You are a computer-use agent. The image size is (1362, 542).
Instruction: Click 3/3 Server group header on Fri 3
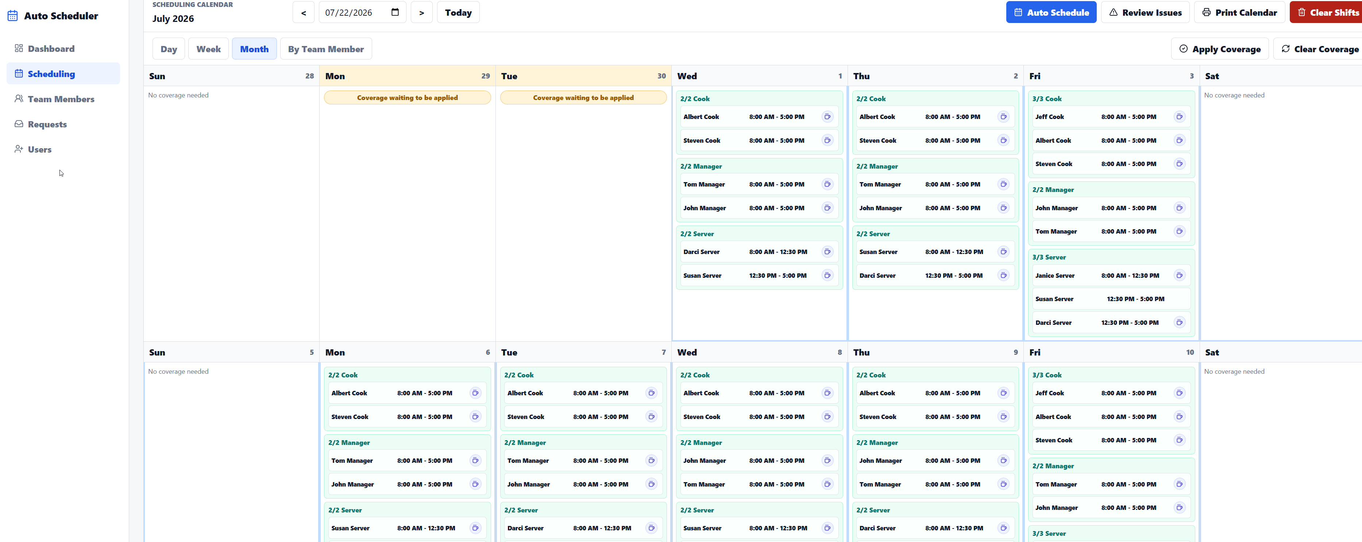(x=1049, y=258)
